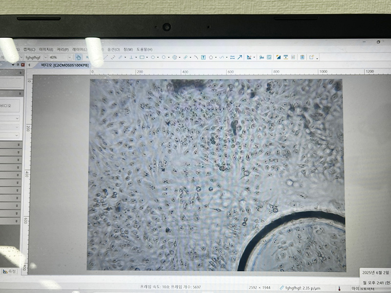This screenshot has height=293, width=391.
Task: Pick the arrow annotation tool
Action: tap(239, 57)
